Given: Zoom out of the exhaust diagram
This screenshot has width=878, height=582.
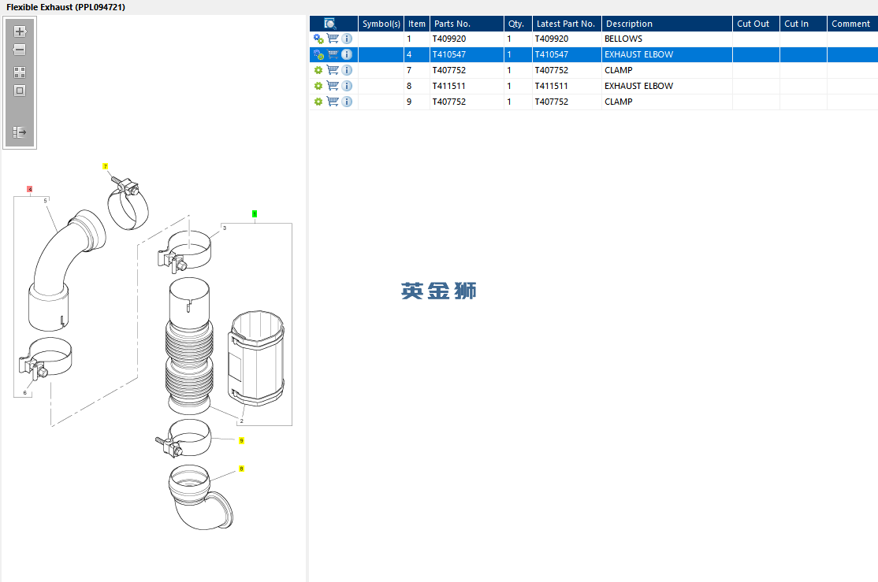Looking at the screenshot, I should [20, 50].
